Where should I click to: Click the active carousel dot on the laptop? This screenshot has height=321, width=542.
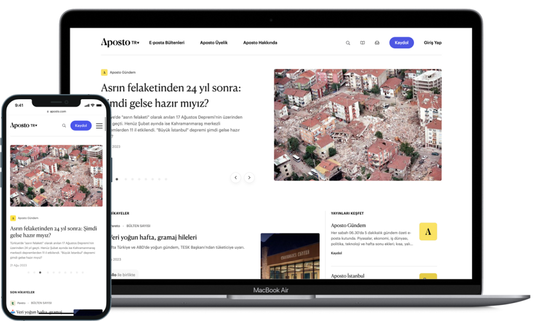click(117, 179)
